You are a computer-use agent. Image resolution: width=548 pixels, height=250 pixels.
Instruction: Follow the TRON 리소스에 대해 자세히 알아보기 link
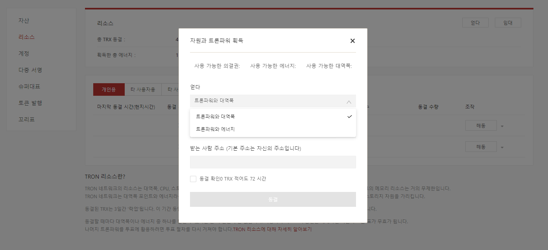point(272,229)
